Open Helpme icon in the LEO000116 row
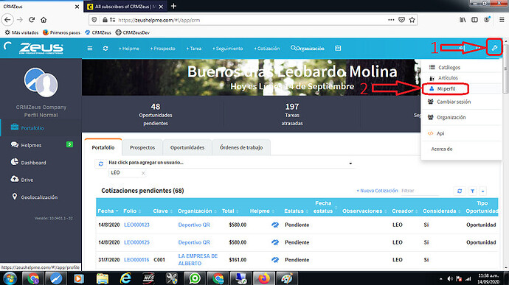The image size is (509, 285). (275, 260)
